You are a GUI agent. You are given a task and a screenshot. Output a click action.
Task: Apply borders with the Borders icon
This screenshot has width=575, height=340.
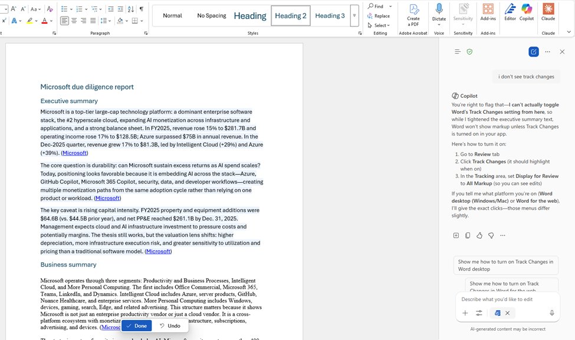point(135,21)
